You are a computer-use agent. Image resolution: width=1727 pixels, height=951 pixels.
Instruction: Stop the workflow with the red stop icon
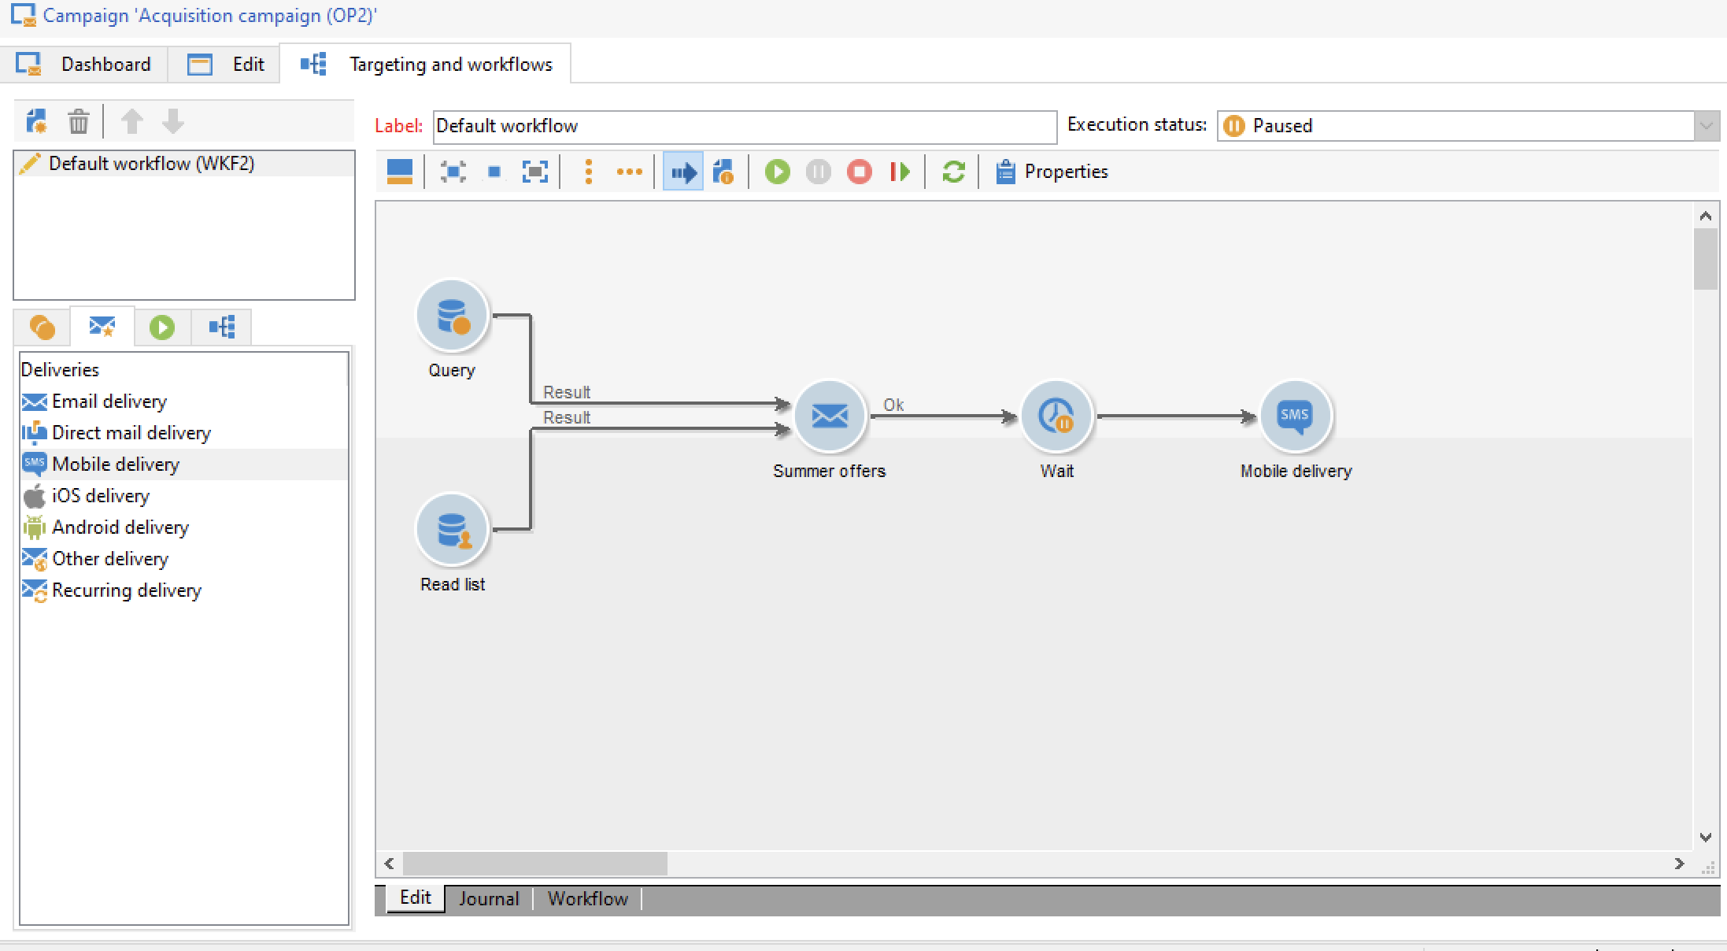pos(859,172)
